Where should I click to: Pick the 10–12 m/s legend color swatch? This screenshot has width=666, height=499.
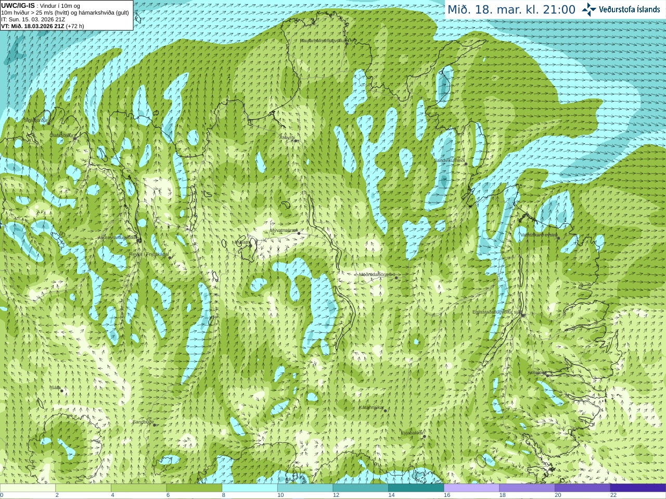[x=305, y=488]
